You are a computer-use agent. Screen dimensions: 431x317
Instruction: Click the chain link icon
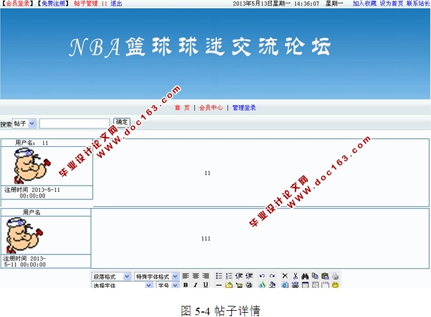[295, 285]
